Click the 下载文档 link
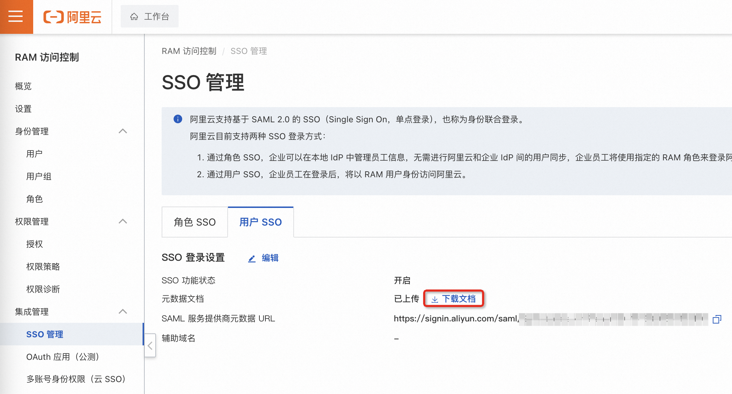 (x=458, y=299)
